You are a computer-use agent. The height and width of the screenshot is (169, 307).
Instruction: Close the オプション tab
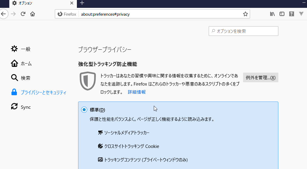(72, 3)
